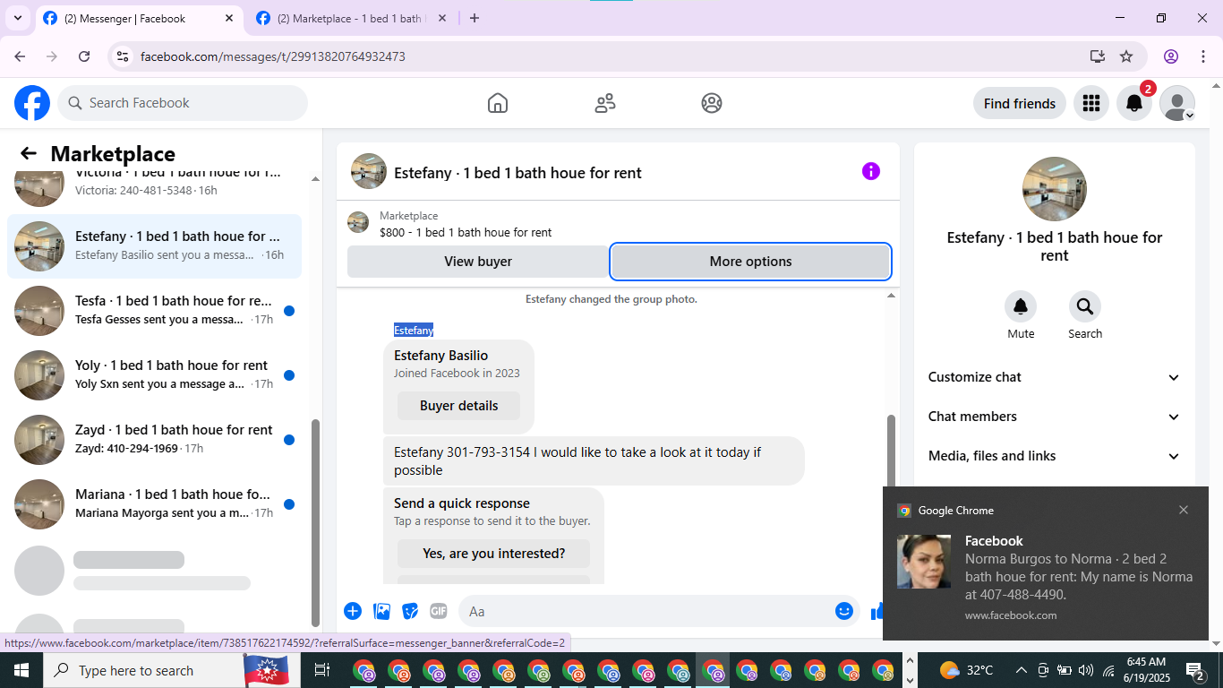Open the emoji picker smiley icon
This screenshot has height=688, width=1223.
(x=844, y=611)
